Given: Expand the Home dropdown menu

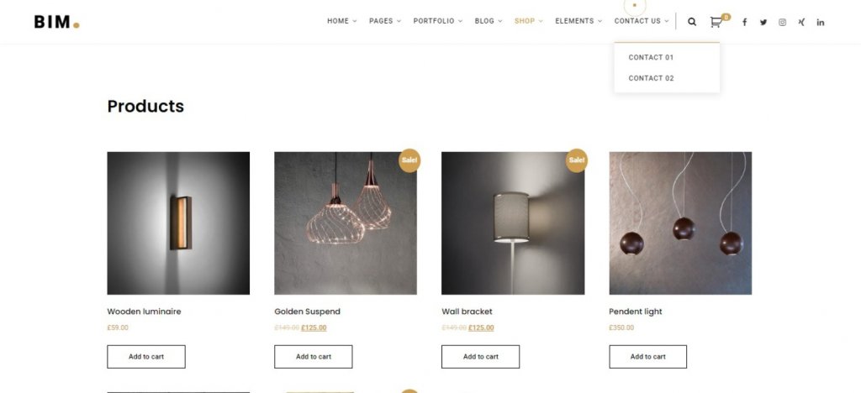Looking at the screenshot, I should [x=341, y=21].
